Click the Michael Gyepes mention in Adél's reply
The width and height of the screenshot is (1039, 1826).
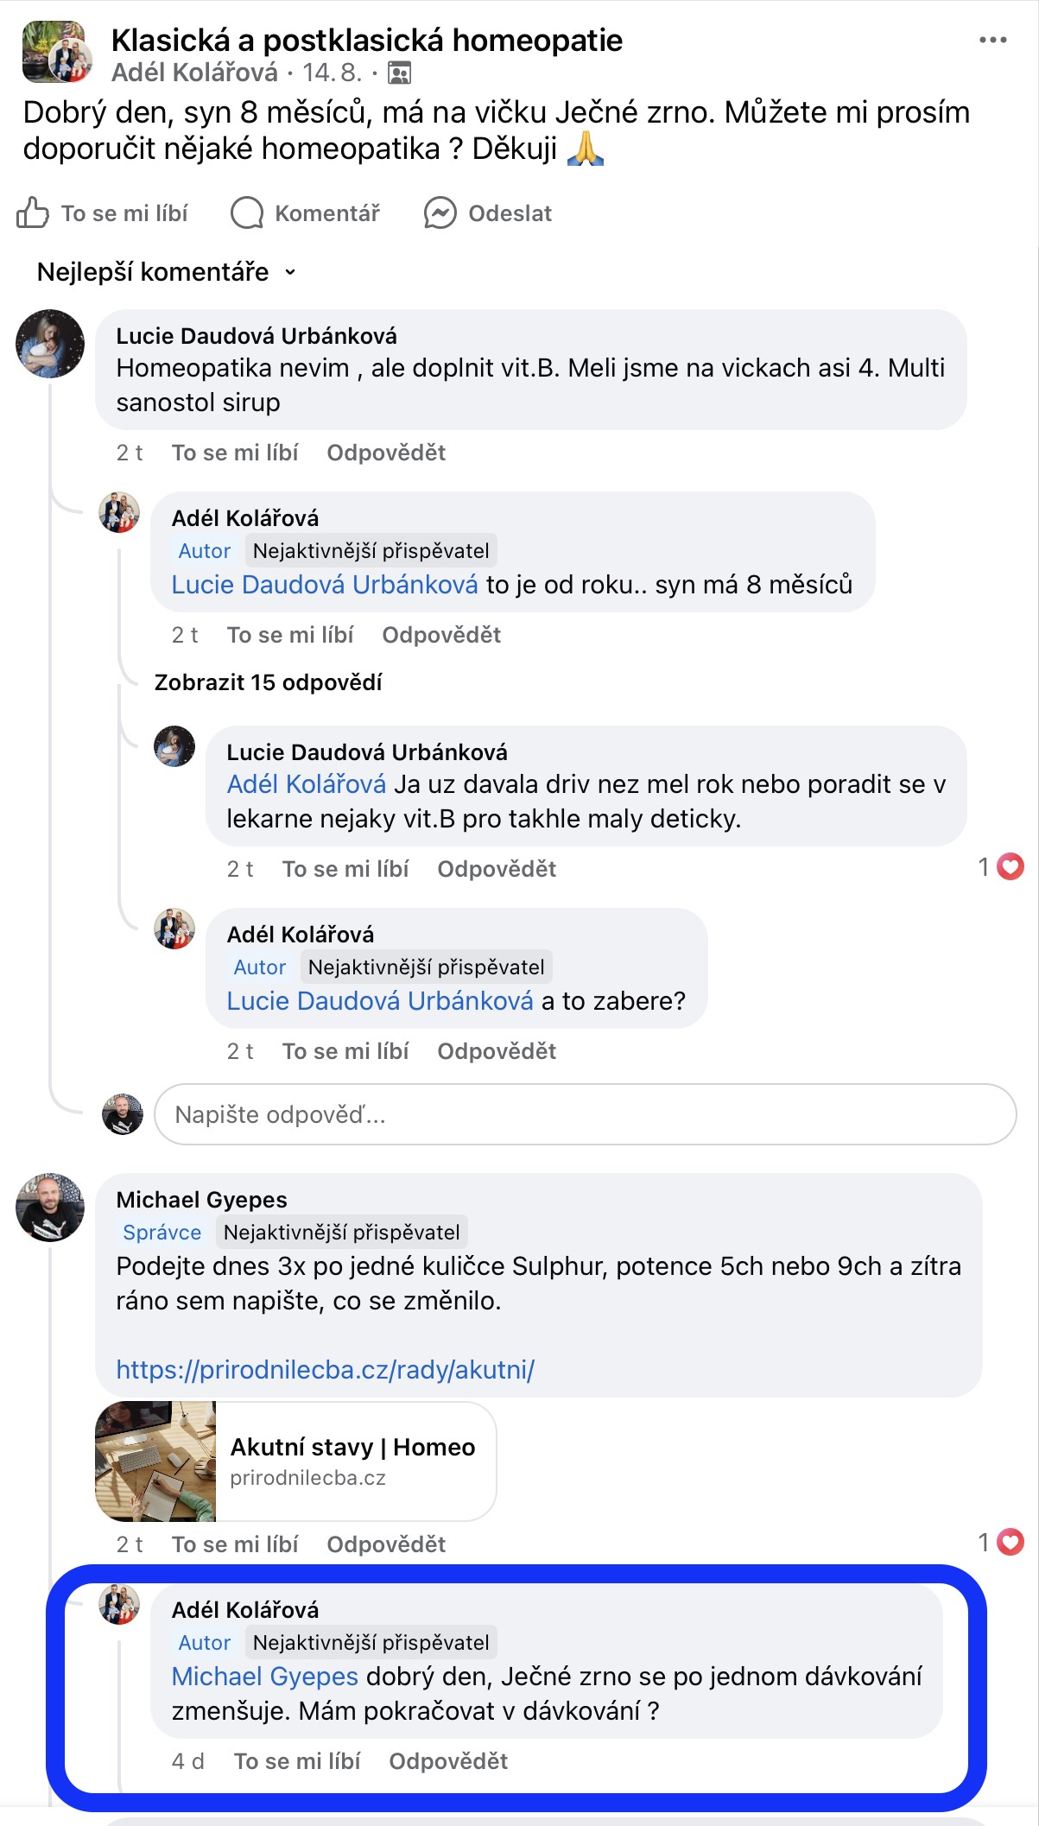click(x=264, y=1677)
